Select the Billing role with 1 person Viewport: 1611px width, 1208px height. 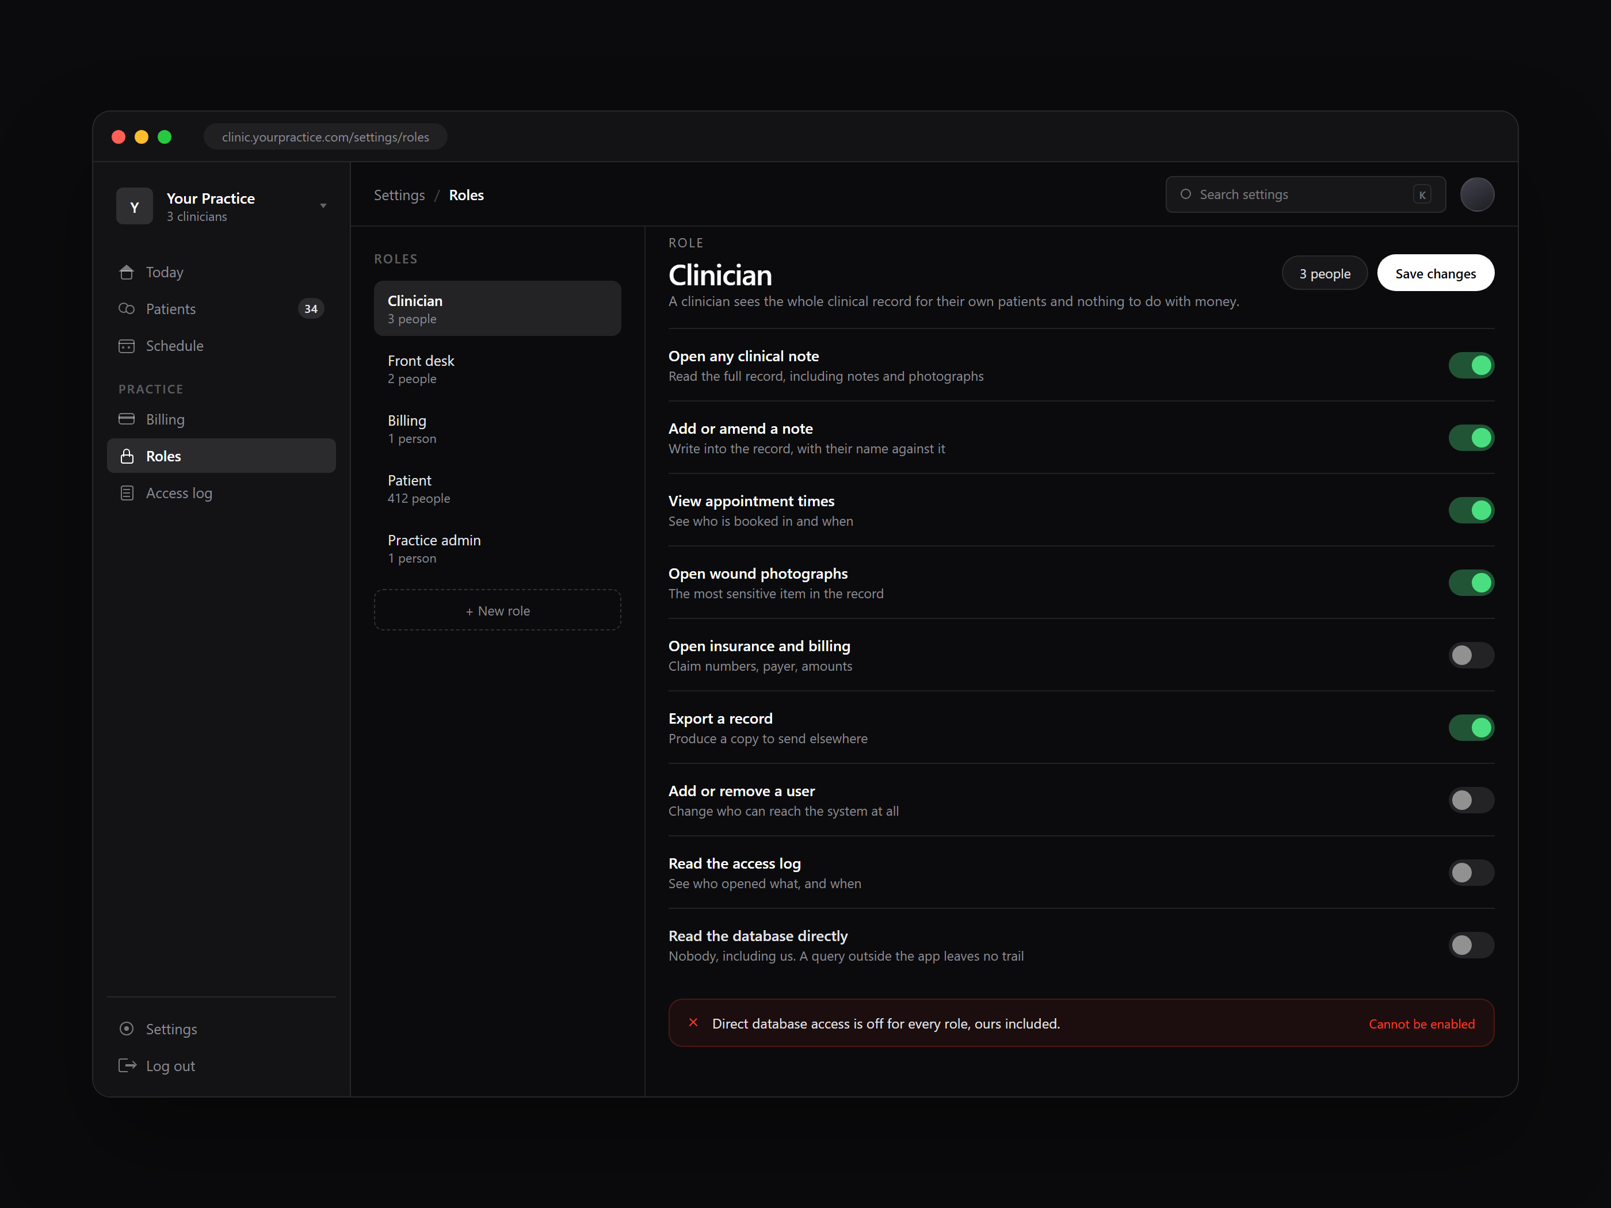coord(498,428)
